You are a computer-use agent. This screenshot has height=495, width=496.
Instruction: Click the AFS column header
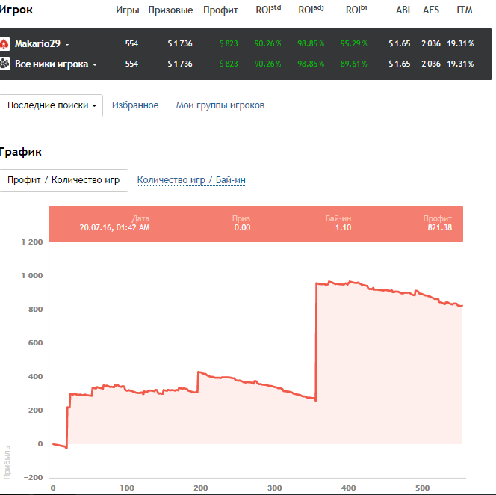[x=431, y=10]
